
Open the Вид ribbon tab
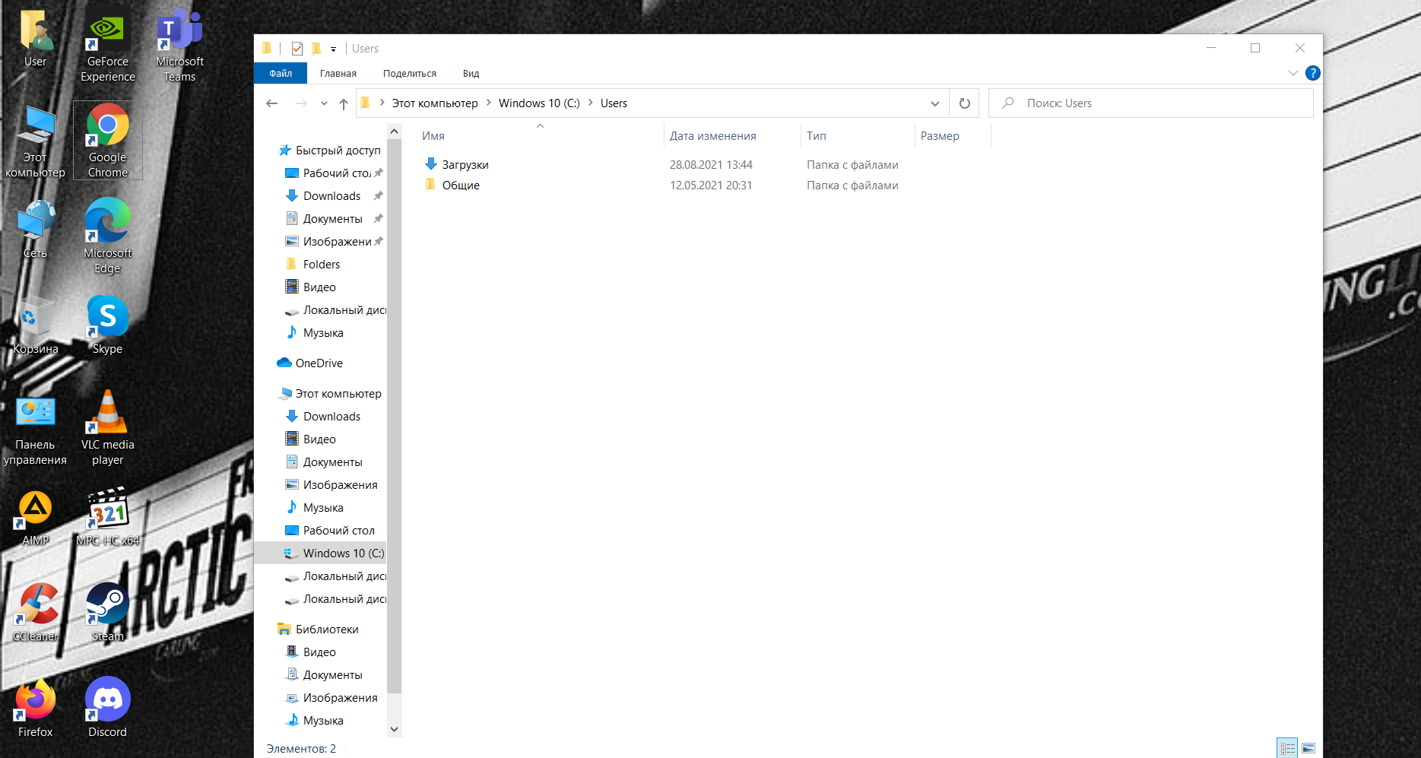pos(471,73)
